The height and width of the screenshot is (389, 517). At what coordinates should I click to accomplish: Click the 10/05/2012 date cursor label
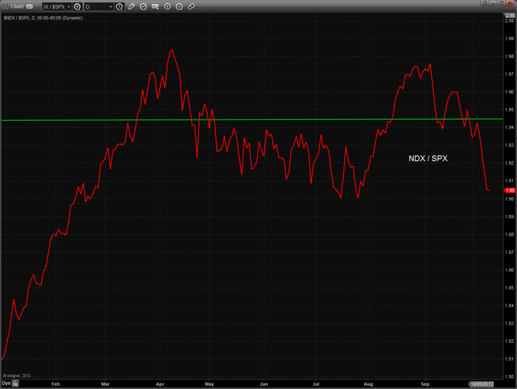[482, 384]
